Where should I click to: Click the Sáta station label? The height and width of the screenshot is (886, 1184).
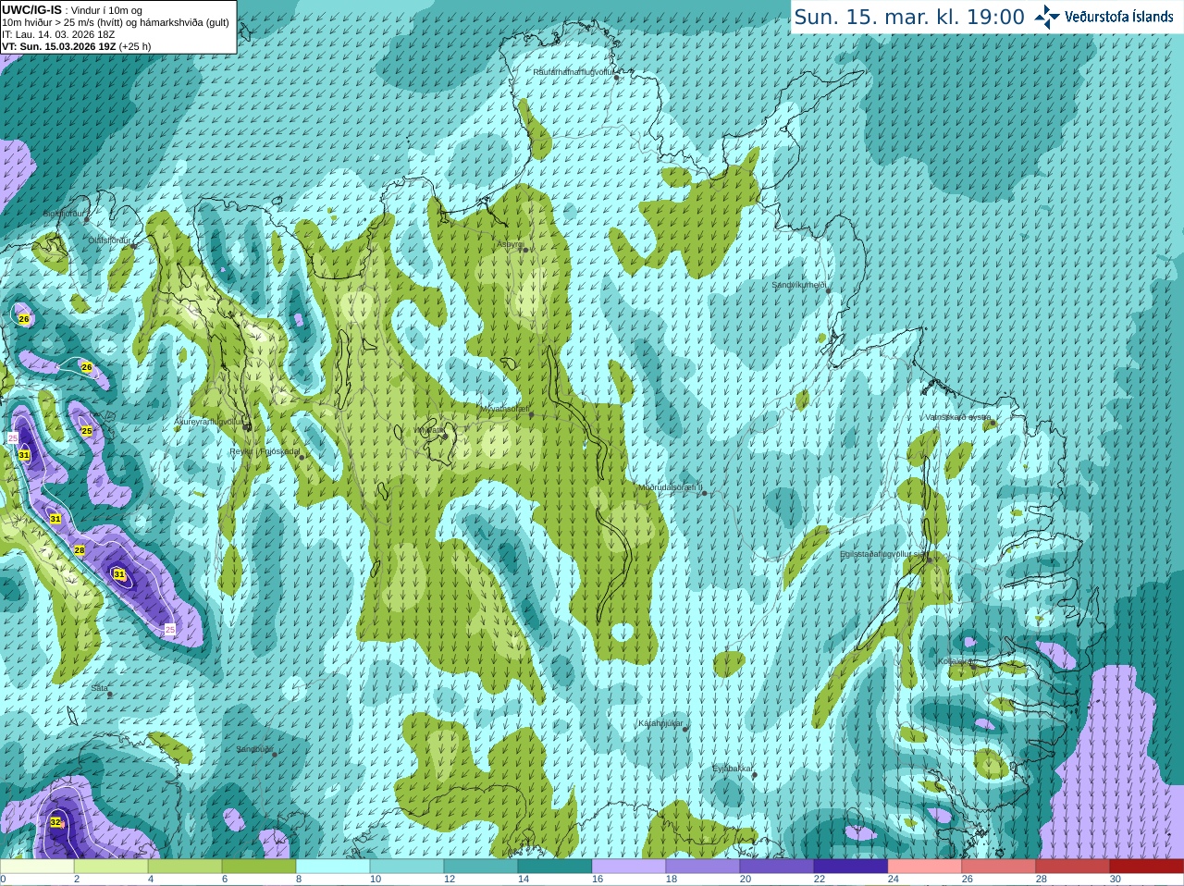(x=99, y=688)
